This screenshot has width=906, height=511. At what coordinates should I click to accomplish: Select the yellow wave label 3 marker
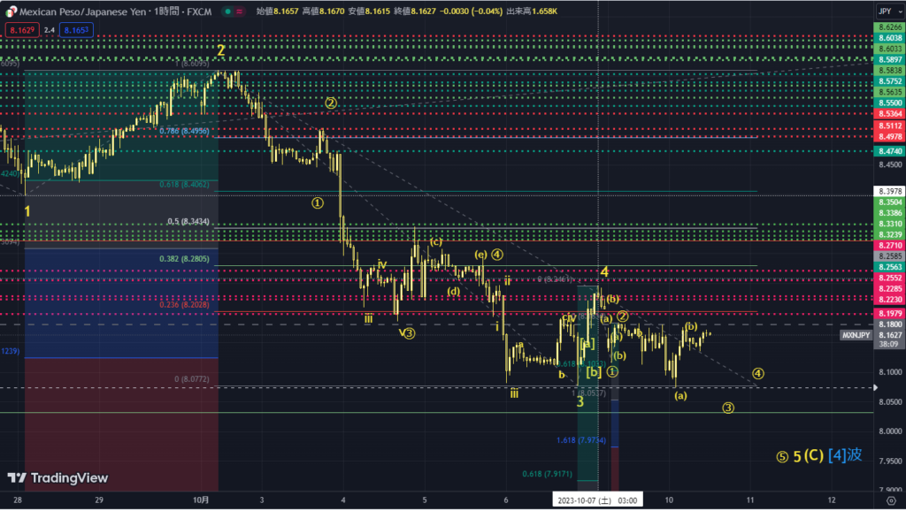click(x=580, y=401)
